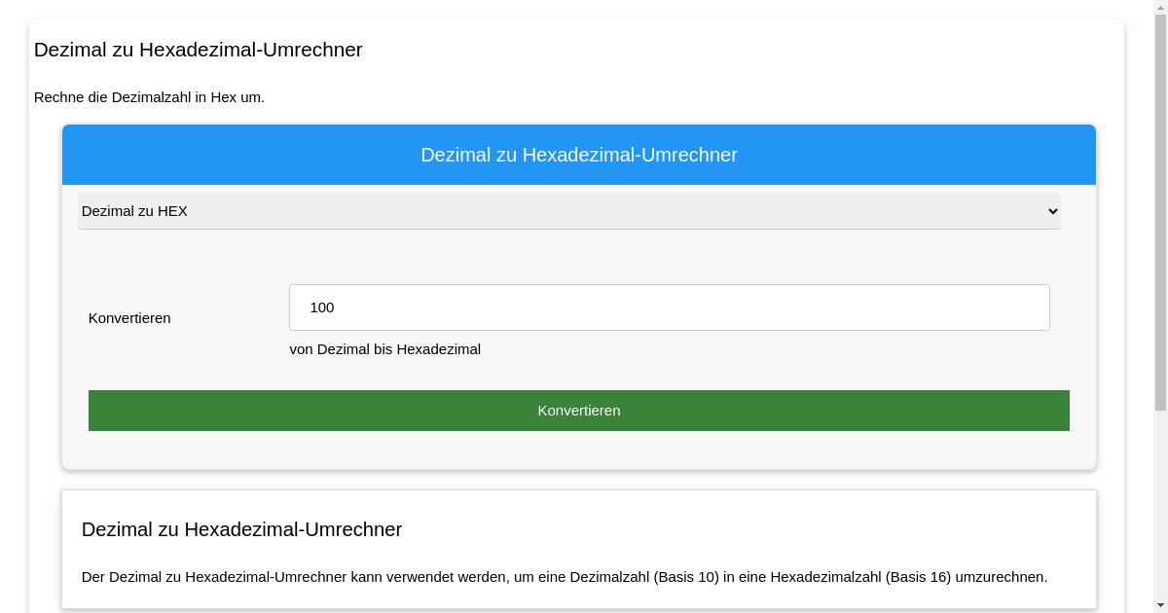1168x613 pixels.
Task: Click the subtitle Rechne die Dezimalzahl um
Action: (149, 97)
